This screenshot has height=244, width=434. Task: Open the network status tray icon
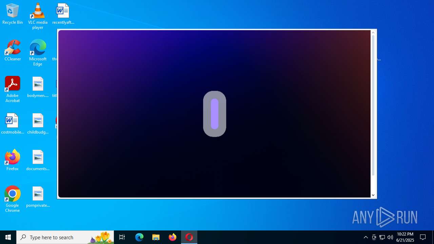point(382,237)
